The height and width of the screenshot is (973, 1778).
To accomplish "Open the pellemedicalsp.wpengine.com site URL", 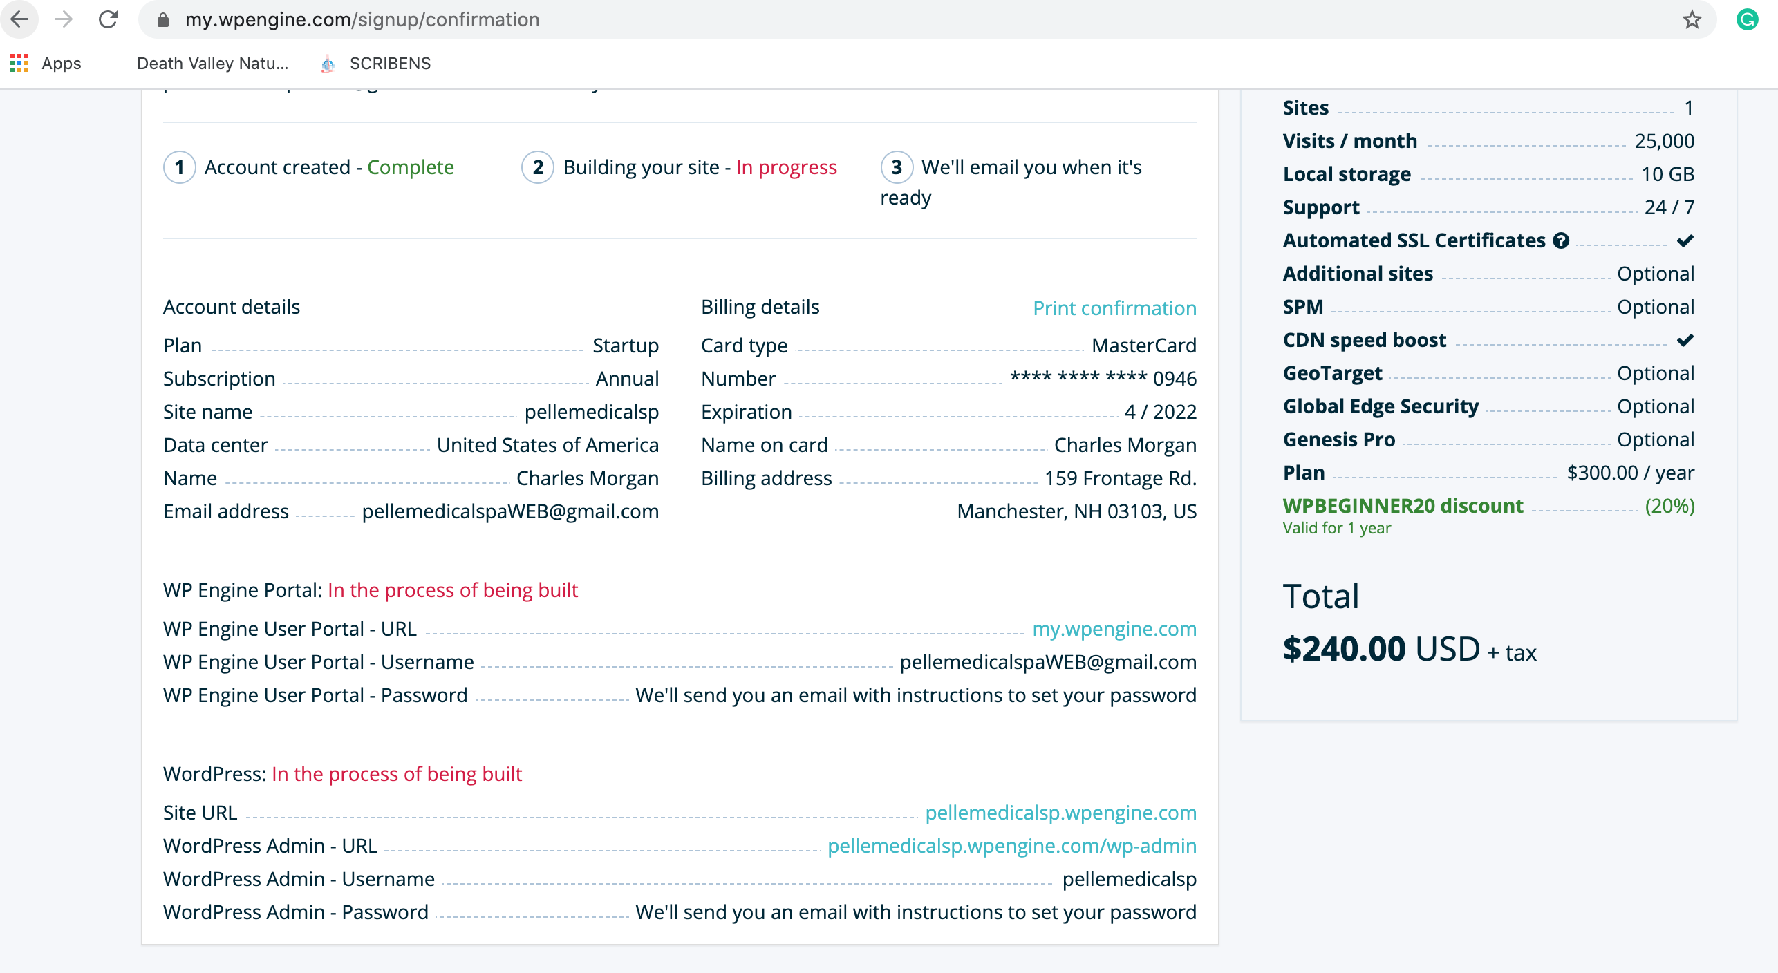I will click(x=1061, y=813).
